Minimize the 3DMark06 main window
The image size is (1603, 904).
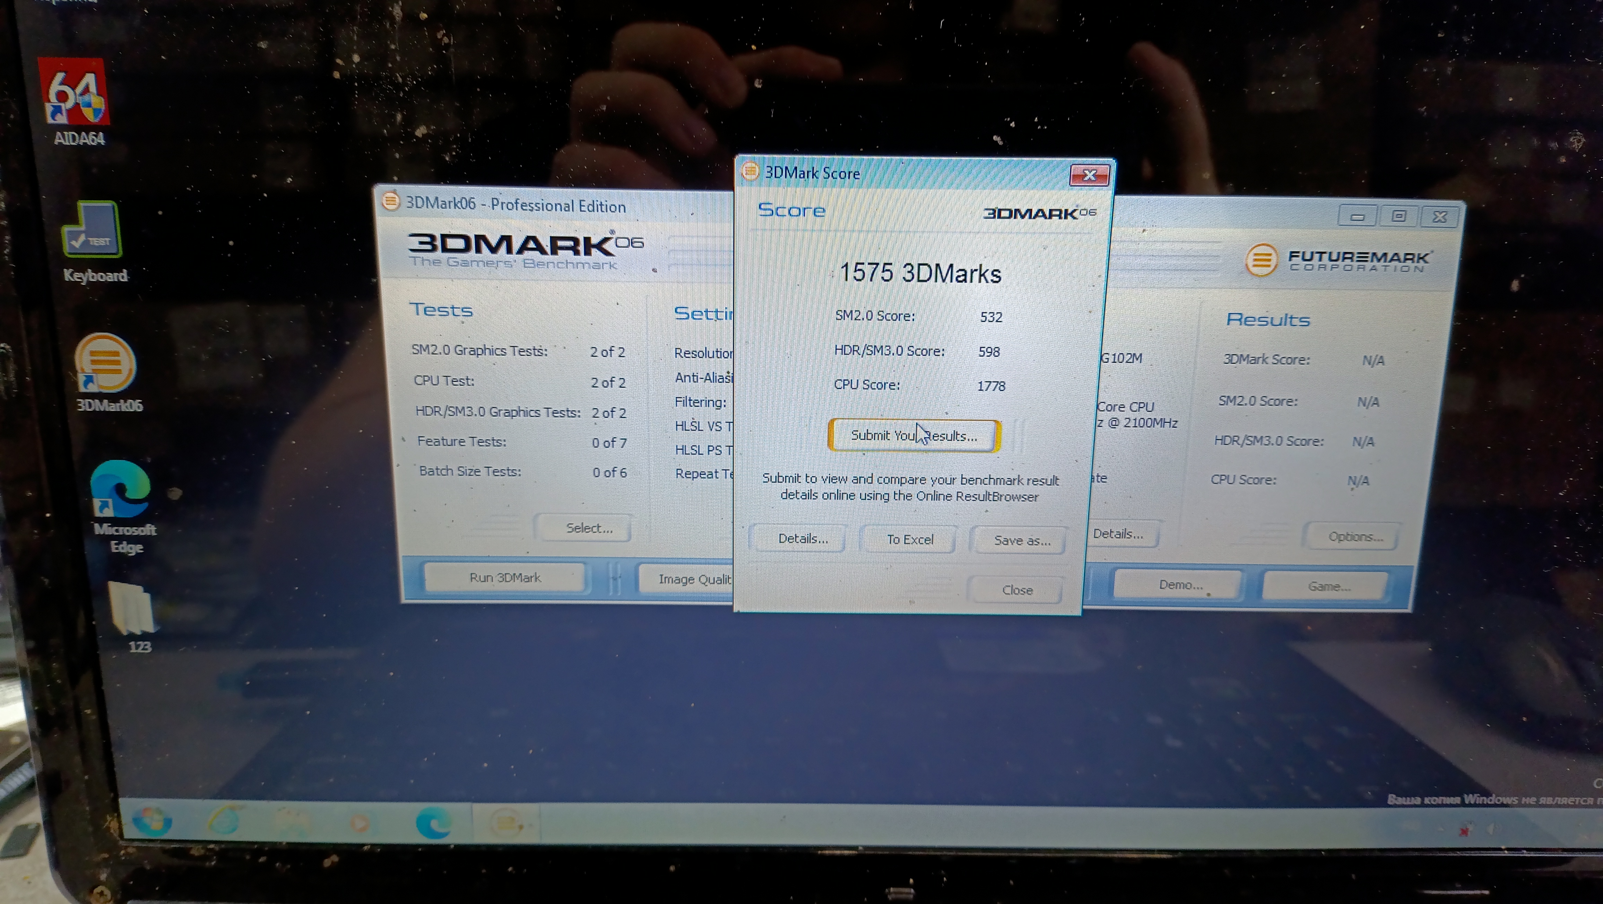[x=1358, y=217]
